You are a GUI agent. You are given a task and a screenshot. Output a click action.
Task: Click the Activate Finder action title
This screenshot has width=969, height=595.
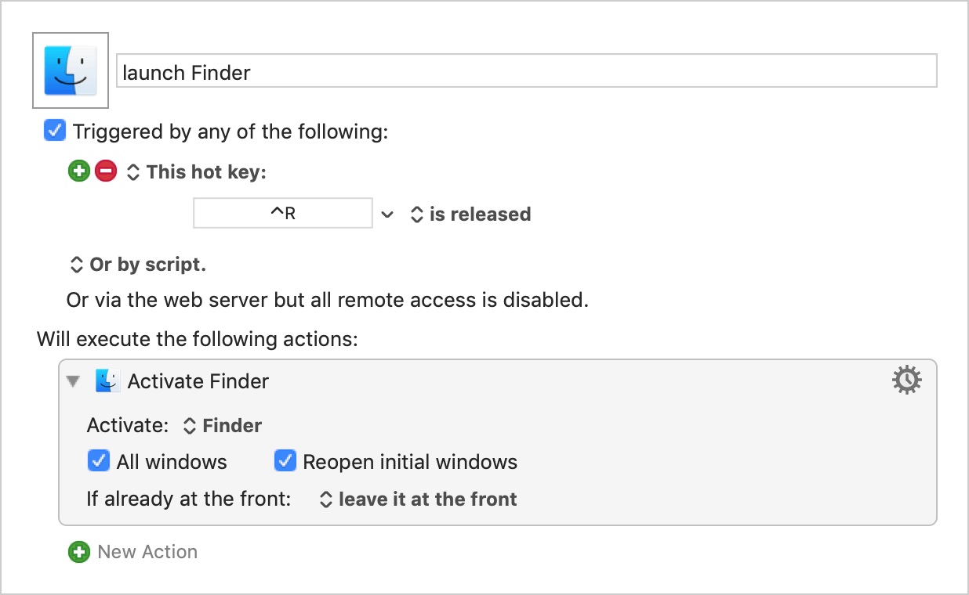coord(198,381)
